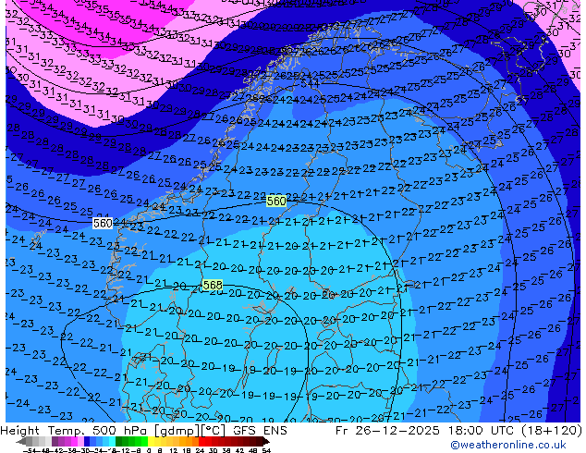
Task: Click the green-highlighted 560 contour label
Action: click(x=276, y=202)
